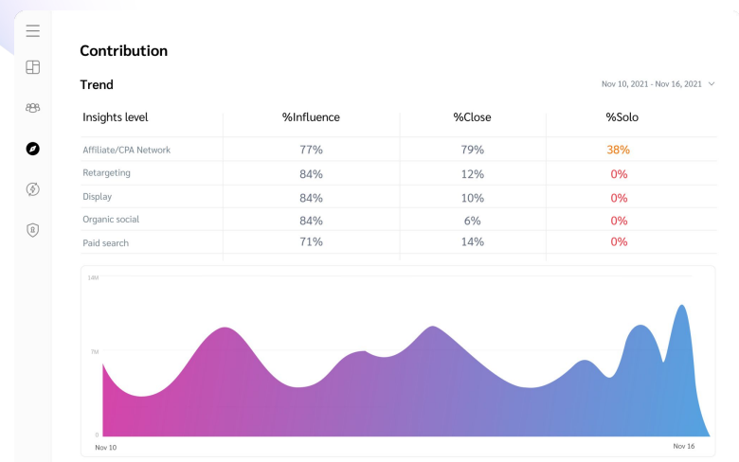Click the Nov 10 axis label
Image resolution: width=739 pixels, height=462 pixels.
[106, 447]
